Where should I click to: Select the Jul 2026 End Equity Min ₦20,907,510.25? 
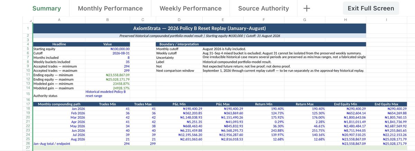(x=345, y=134)
